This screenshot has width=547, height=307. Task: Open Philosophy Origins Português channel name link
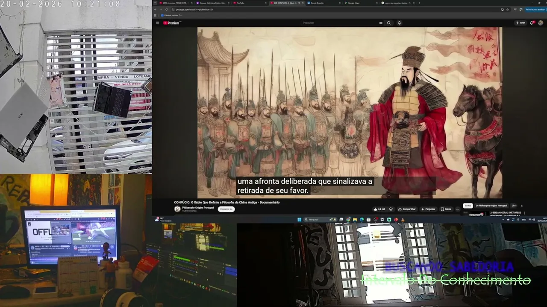[198, 208]
